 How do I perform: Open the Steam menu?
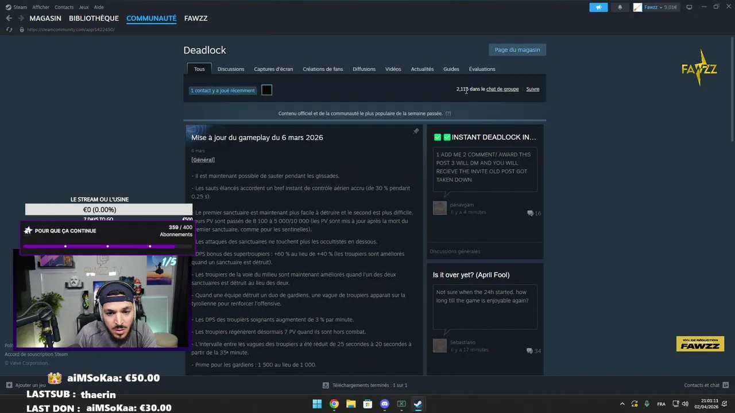click(20, 7)
